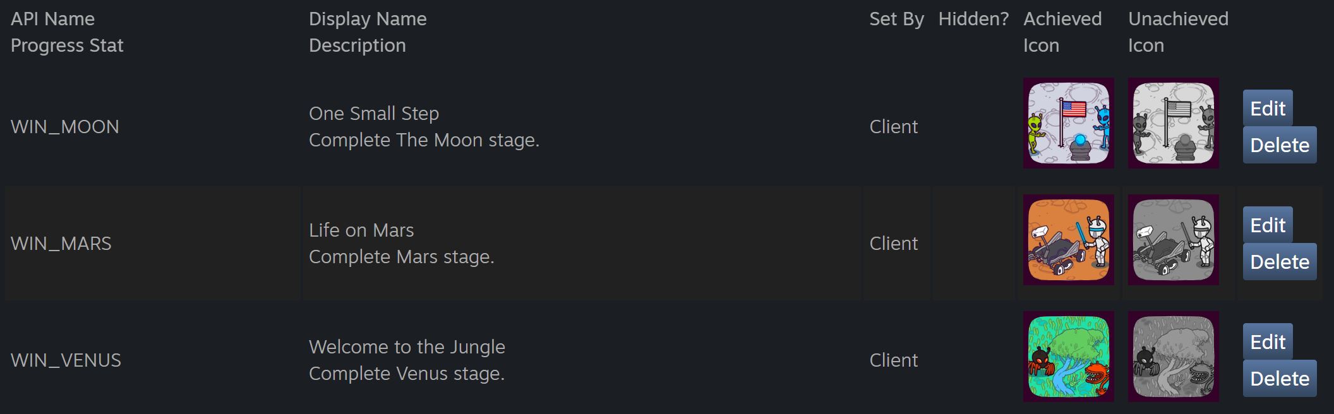Delete the WIN_VENUS achievement
The width and height of the screenshot is (1334, 414).
coord(1279,379)
